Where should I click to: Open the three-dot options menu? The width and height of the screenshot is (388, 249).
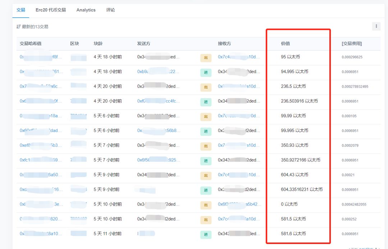pos(376,26)
